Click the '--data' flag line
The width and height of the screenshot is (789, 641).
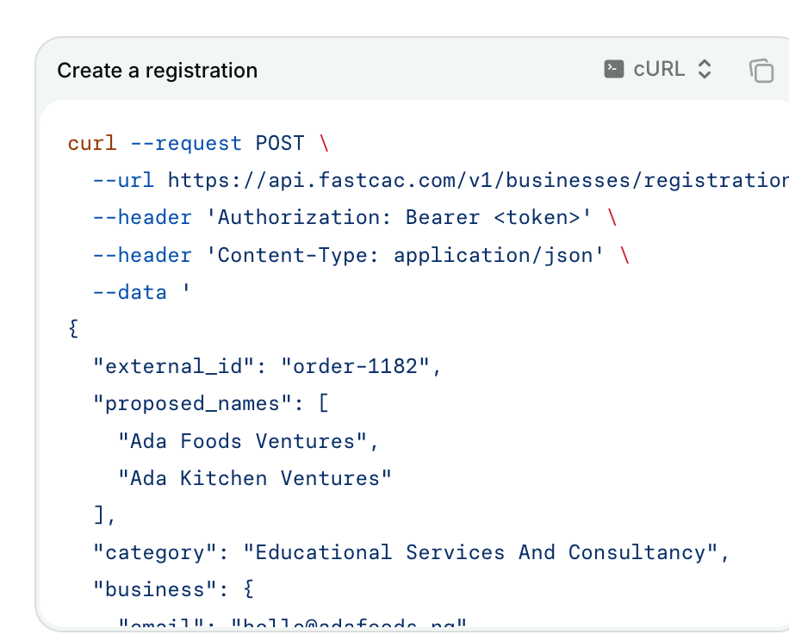click(141, 292)
